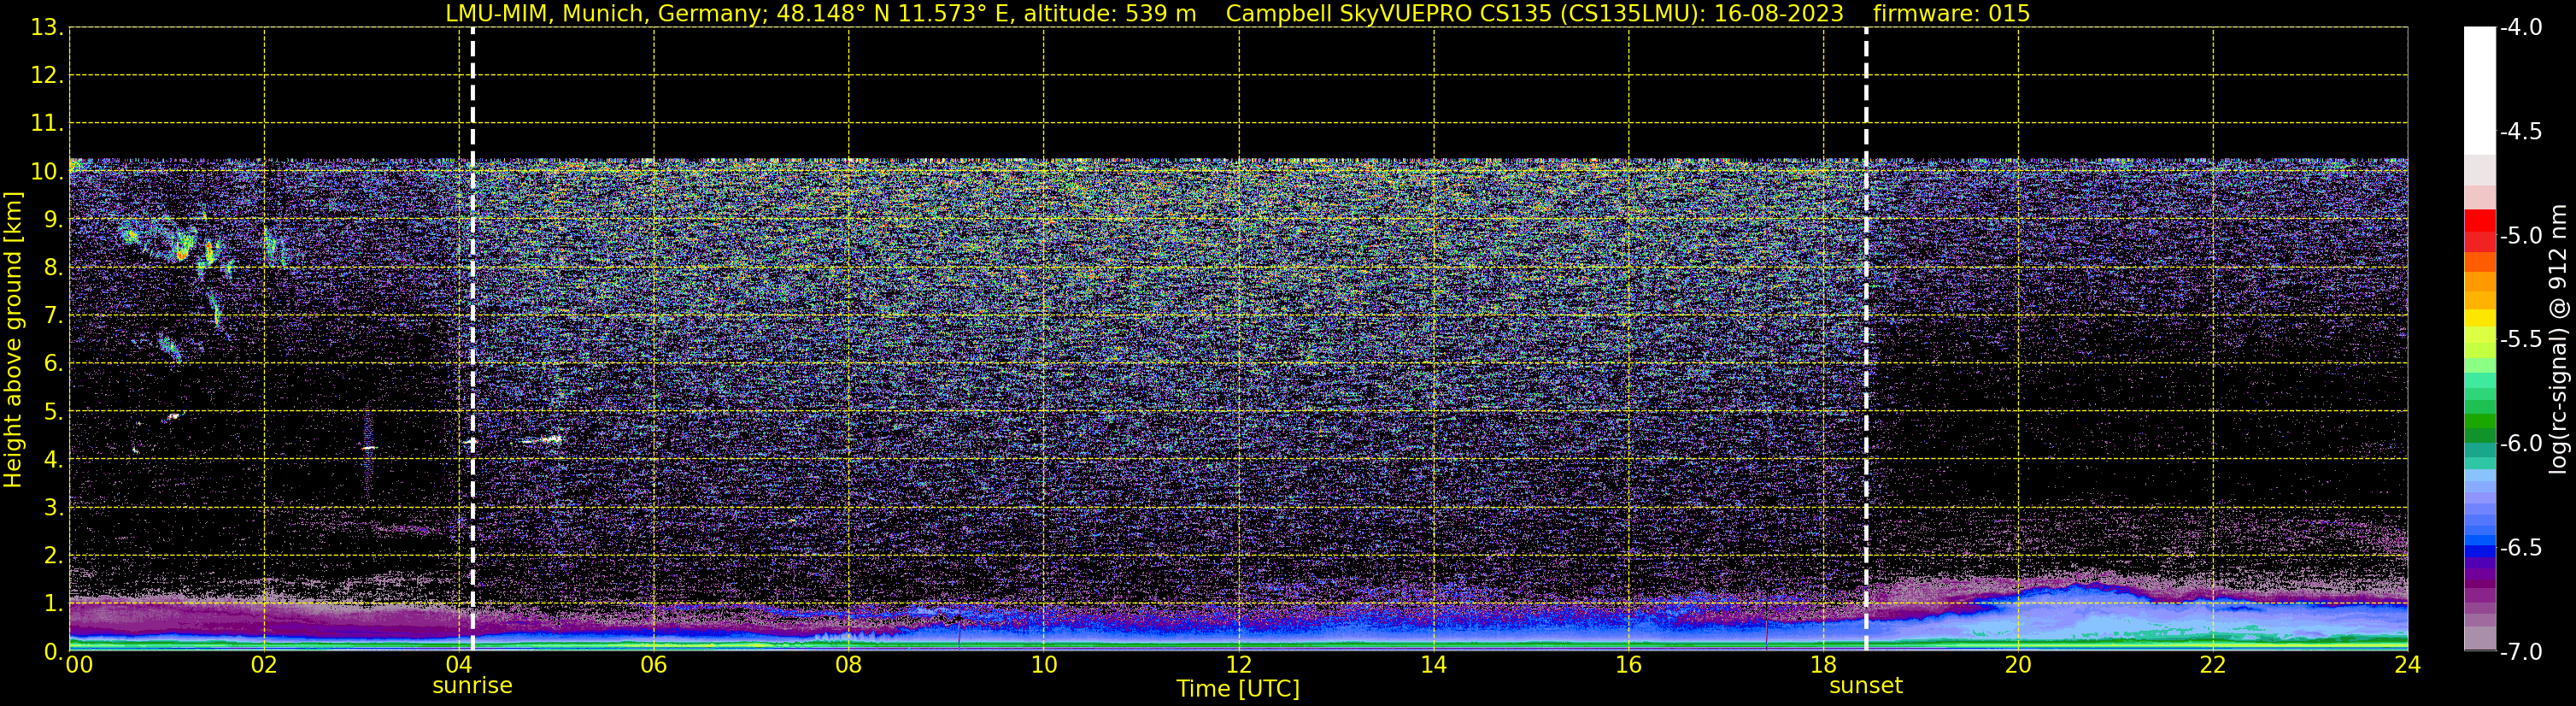Click the 00 time tick label
Image resolution: width=2576 pixels, height=706 pixels.
[x=79, y=665]
